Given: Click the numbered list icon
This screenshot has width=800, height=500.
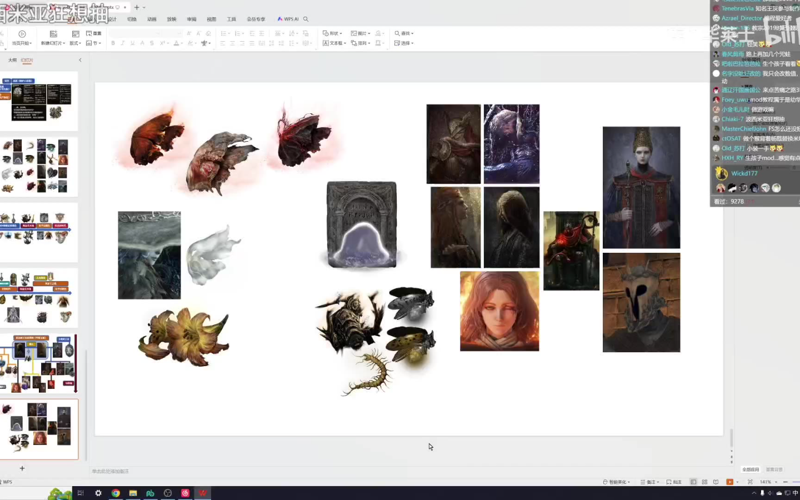Looking at the screenshot, I should click(x=238, y=33).
